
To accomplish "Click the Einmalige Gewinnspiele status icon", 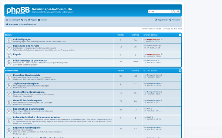I will (x=9, y=77).
